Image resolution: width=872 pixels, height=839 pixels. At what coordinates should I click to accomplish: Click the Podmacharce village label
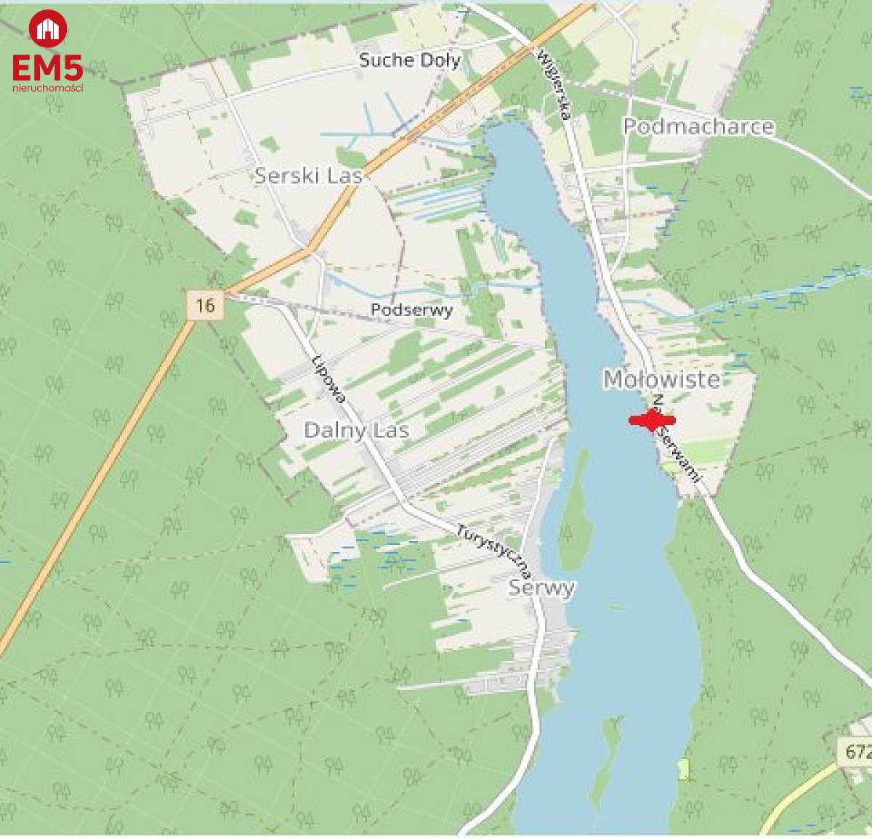click(x=698, y=126)
